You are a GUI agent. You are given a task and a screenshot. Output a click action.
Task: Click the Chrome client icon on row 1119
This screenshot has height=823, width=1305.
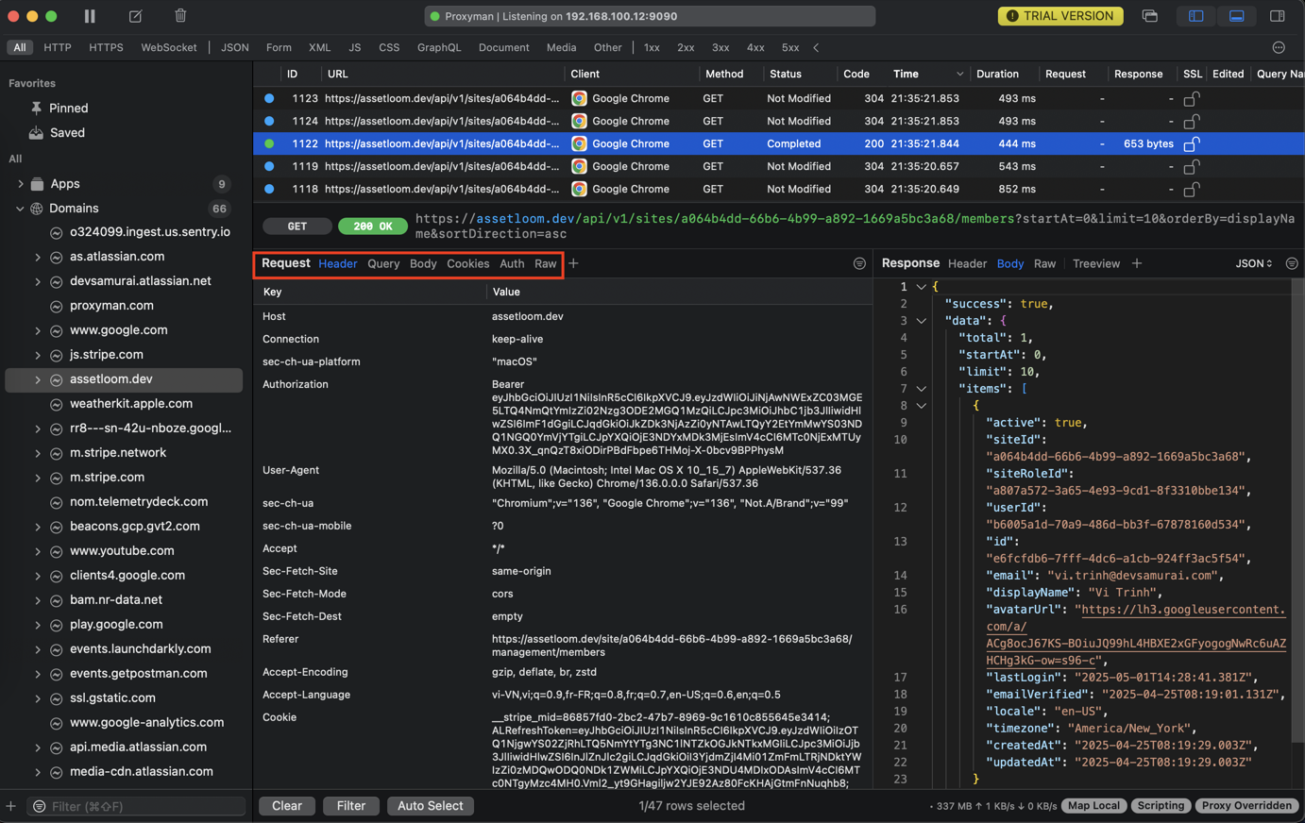(579, 166)
